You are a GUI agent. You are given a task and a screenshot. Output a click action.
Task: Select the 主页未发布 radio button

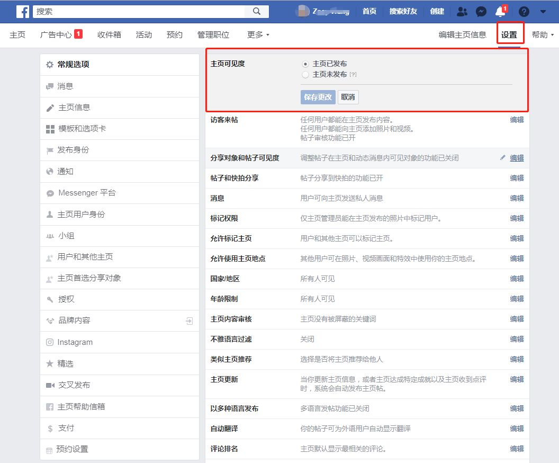coord(305,75)
